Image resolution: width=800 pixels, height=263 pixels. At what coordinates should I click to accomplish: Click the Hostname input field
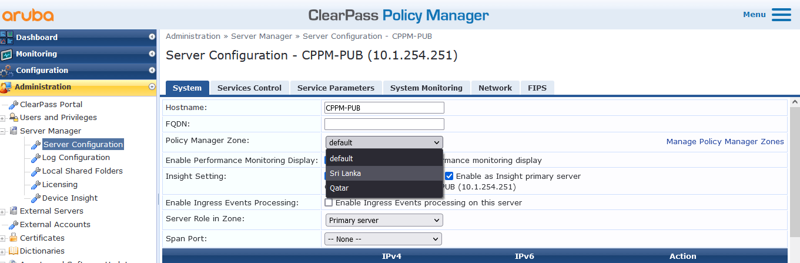coord(384,108)
